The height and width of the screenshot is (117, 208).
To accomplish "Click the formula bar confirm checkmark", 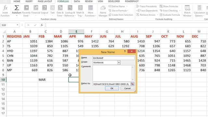I will [x=35, y=25].
